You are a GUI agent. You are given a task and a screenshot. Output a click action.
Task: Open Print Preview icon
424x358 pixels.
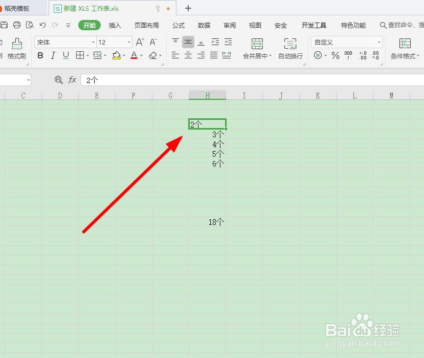pos(30,25)
